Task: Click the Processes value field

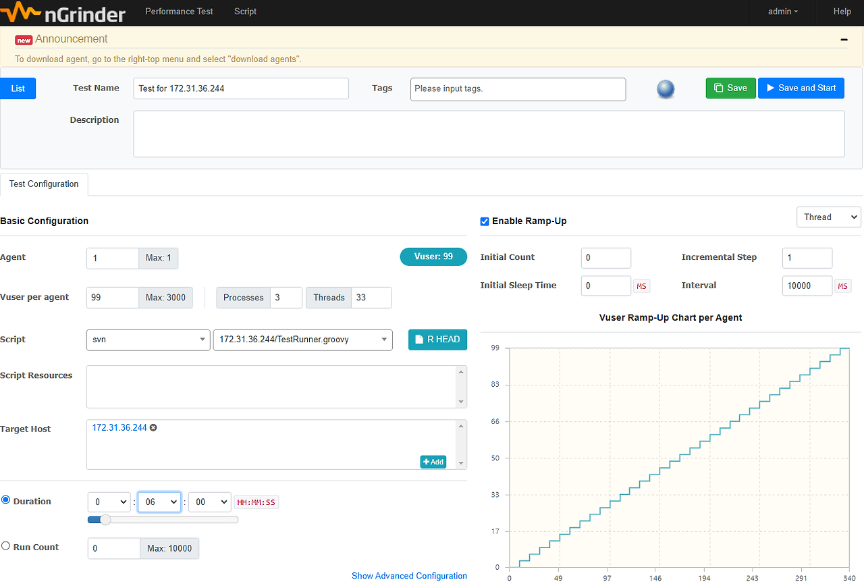Action: (286, 297)
